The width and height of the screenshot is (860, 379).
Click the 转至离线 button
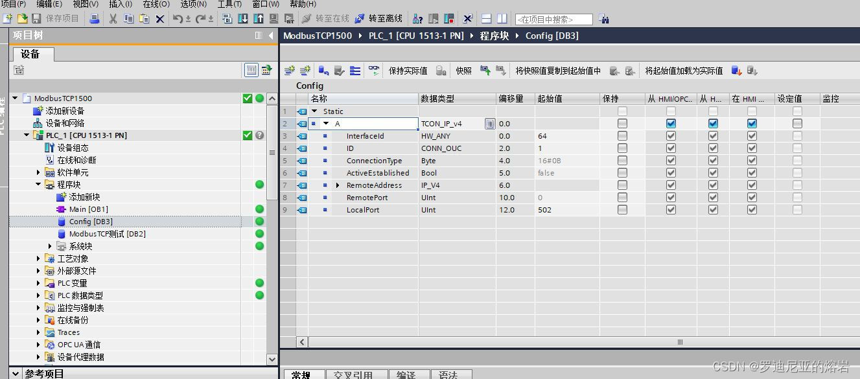click(378, 19)
